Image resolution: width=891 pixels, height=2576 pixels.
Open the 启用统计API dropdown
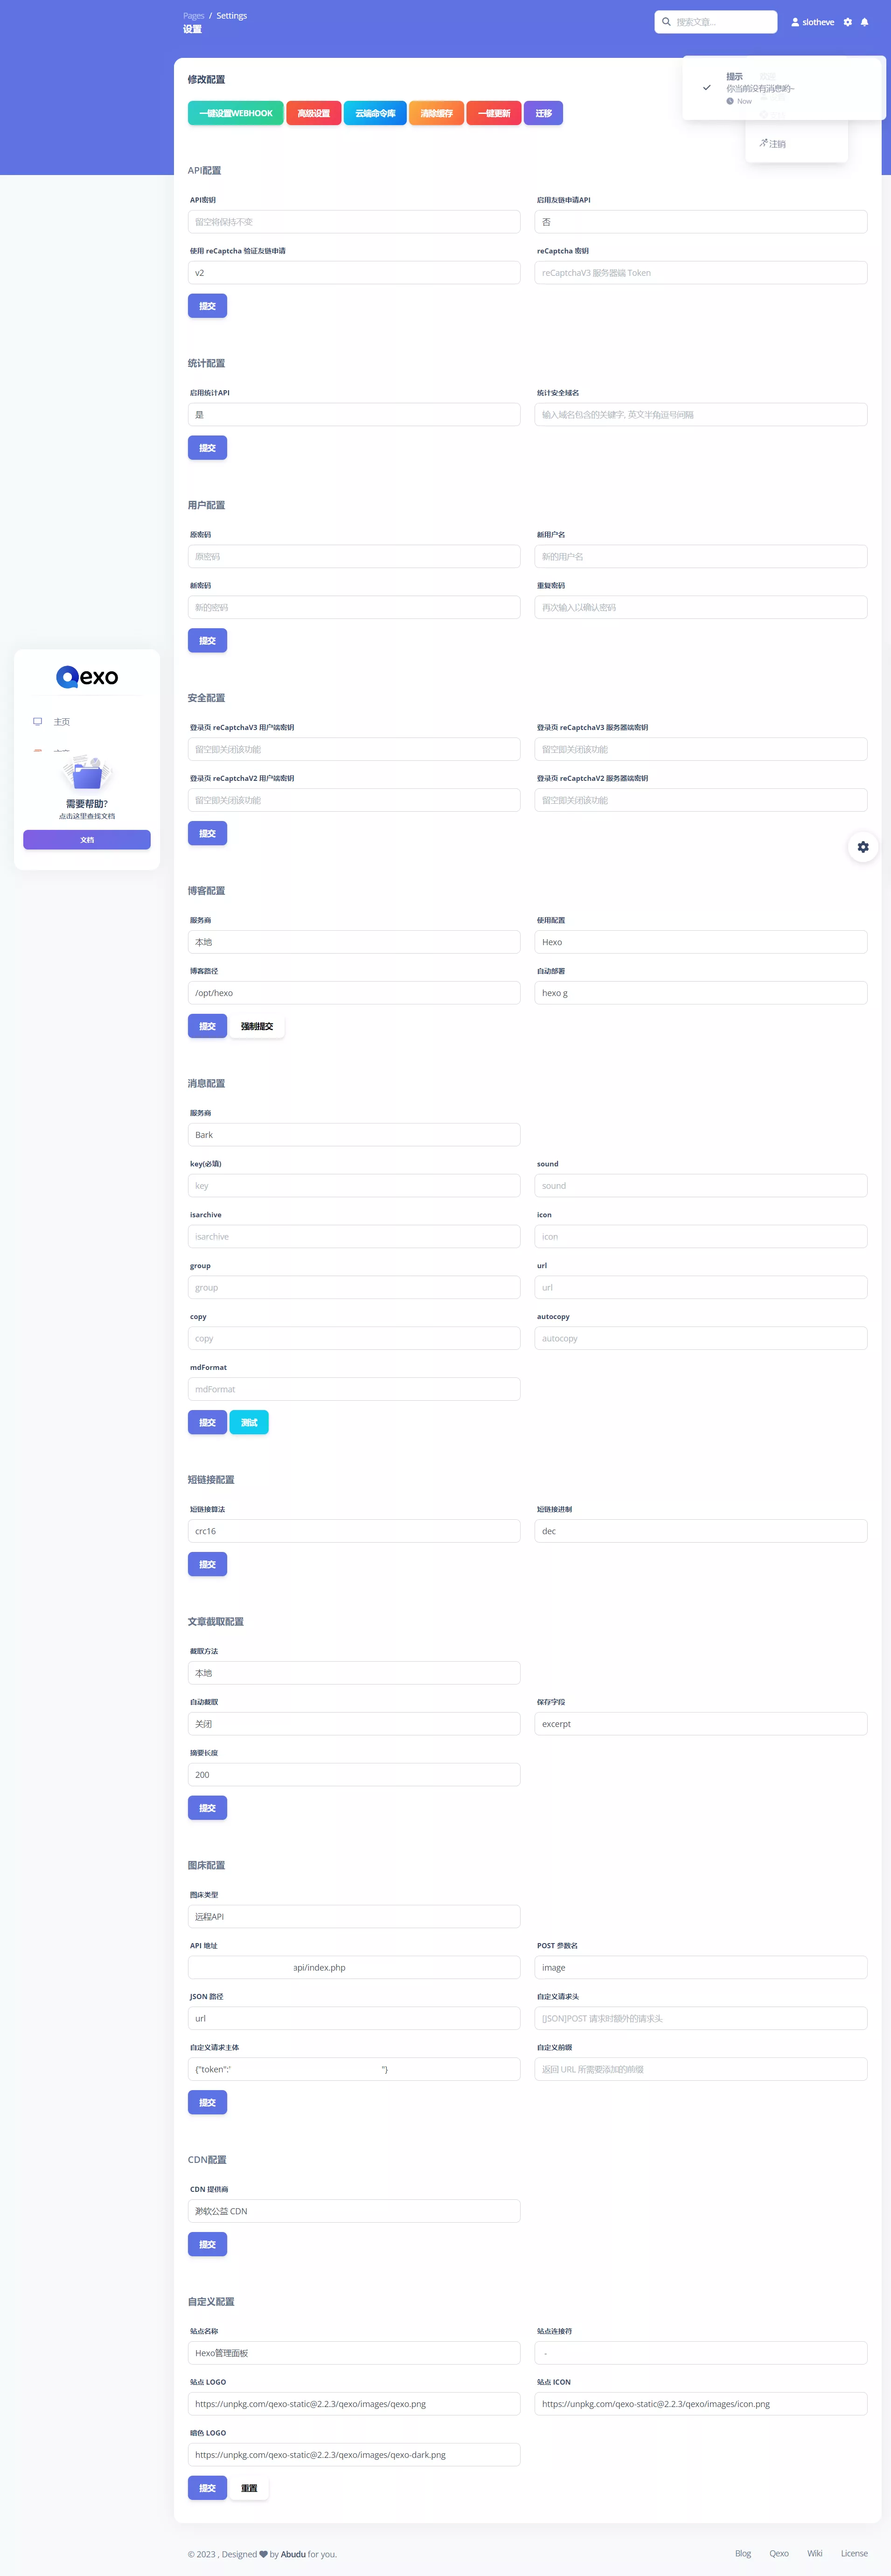[354, 415]
